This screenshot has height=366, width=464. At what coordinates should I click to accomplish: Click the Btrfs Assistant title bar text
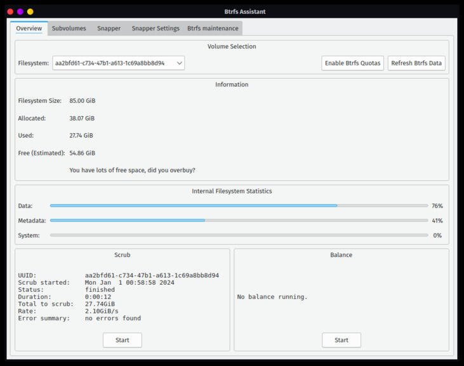(245, 11)
